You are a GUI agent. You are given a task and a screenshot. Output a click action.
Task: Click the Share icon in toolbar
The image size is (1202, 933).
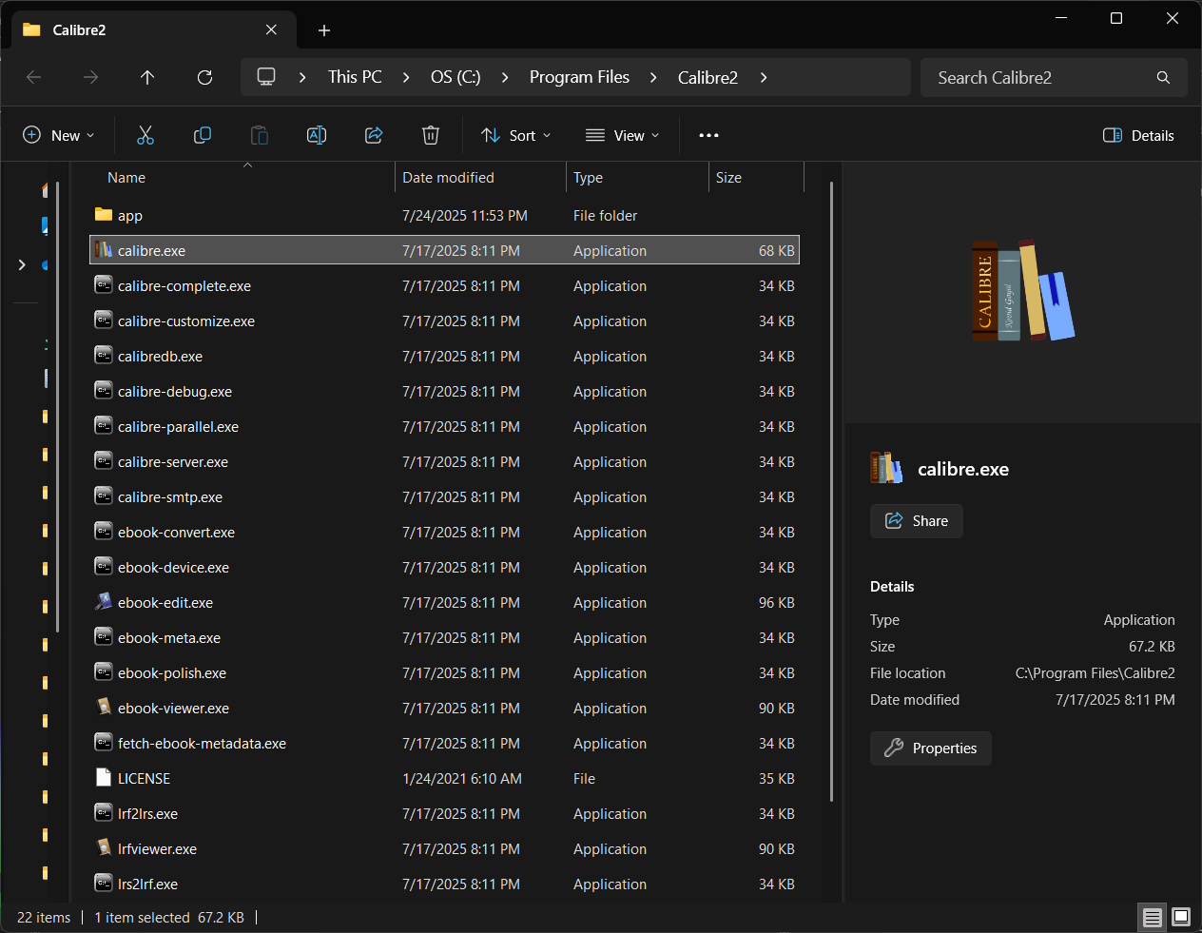374,135
